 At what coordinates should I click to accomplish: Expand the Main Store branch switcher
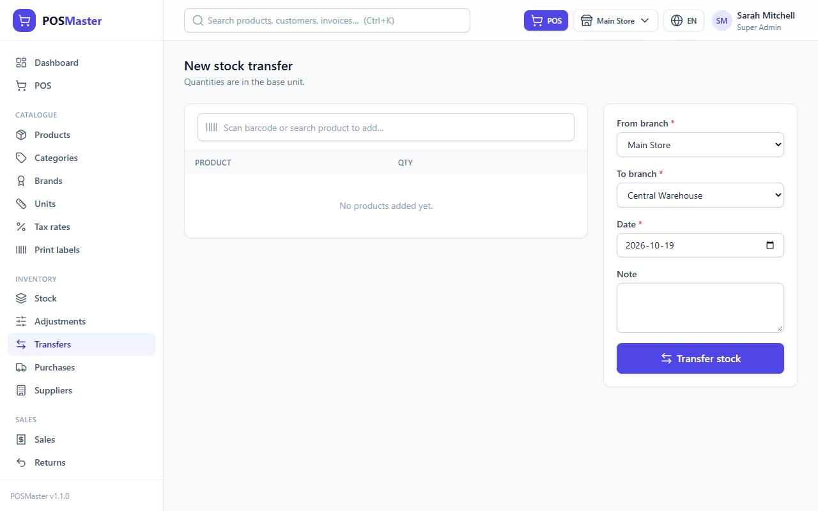pos(615,20)
